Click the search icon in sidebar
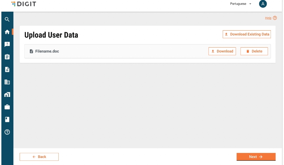284x165 pixels. (x=7, y=20)
